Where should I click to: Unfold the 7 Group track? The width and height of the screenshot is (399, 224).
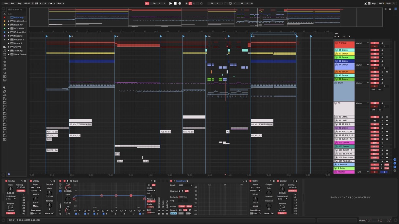[x=336, y=43]
